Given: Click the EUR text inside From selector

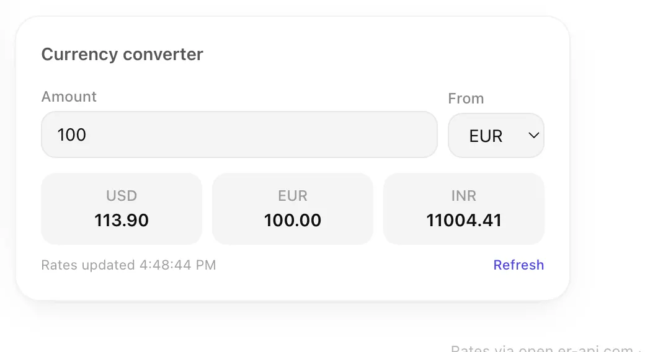Looking at the screenshot, I should [486, 136].
